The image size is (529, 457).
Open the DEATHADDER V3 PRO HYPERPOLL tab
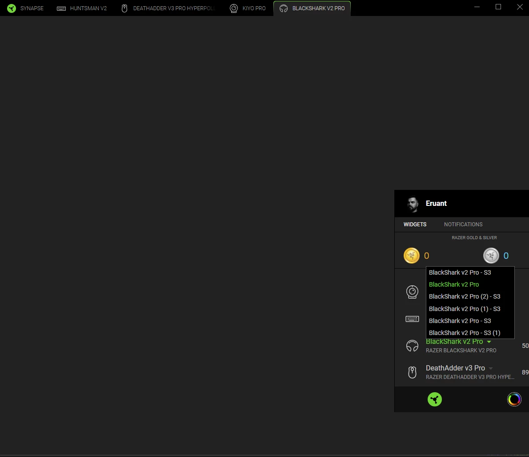coord(168,8)
